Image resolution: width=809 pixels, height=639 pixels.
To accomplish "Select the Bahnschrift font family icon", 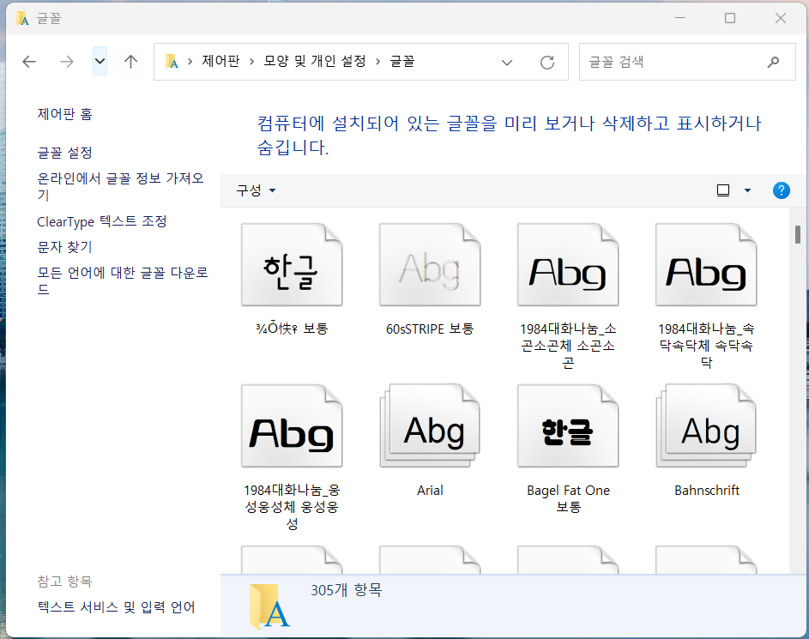I will tap(706, 426).
